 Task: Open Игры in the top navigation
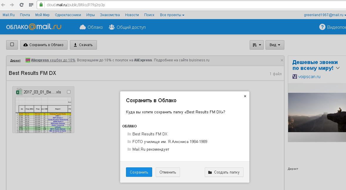click(90, 15)
